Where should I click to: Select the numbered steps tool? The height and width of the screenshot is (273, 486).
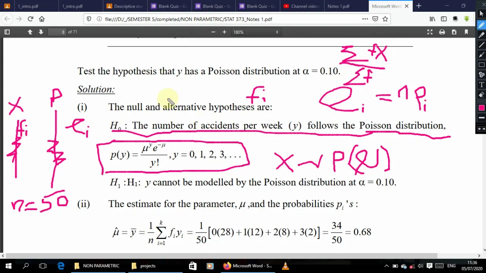(481, 75)
